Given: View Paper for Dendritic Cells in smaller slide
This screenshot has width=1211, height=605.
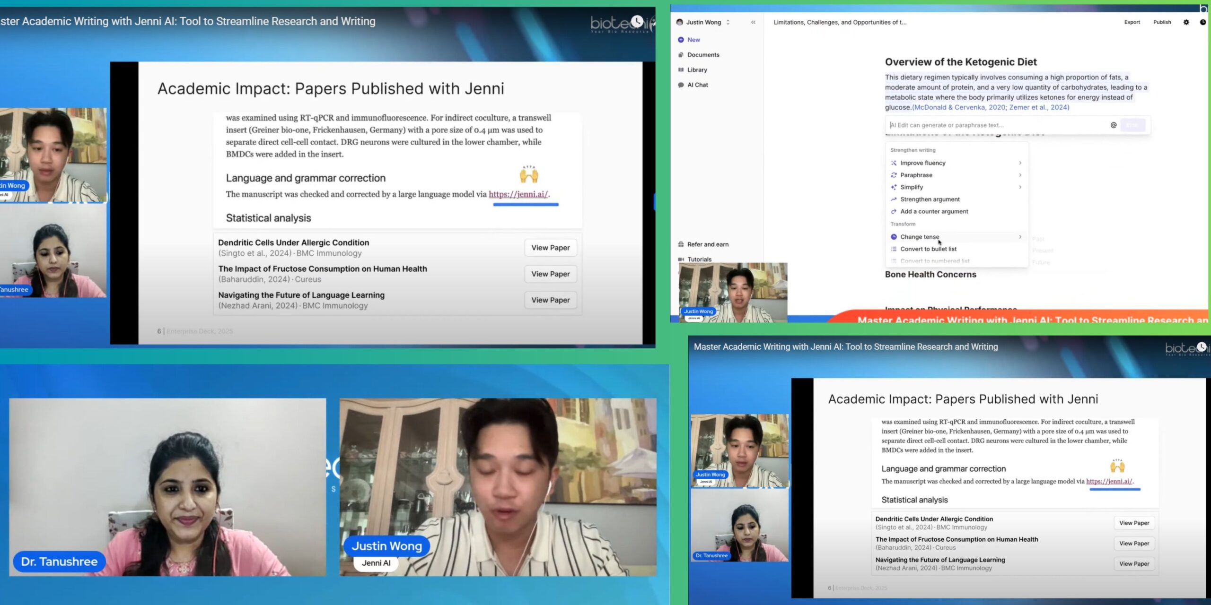Looking at the screenshot, I should [x=1134, y=523].
